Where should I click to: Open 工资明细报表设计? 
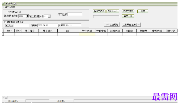131,25
